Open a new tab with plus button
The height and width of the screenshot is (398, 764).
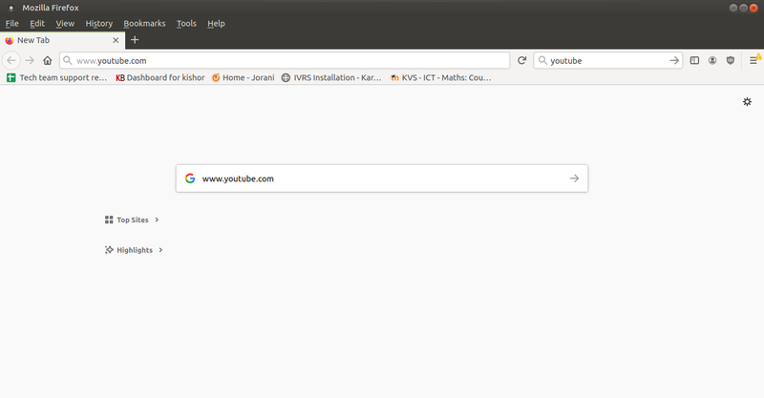(x=135, y=40)
